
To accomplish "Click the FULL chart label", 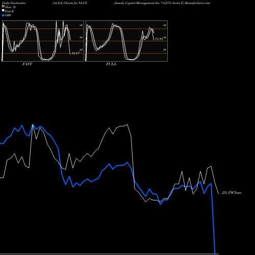I will tap(111, 64).
